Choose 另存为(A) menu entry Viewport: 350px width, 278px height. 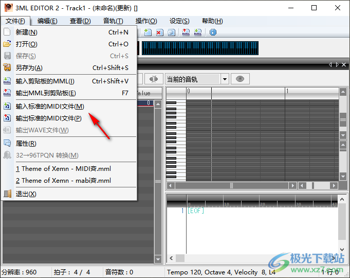click(x=69, y=68)
